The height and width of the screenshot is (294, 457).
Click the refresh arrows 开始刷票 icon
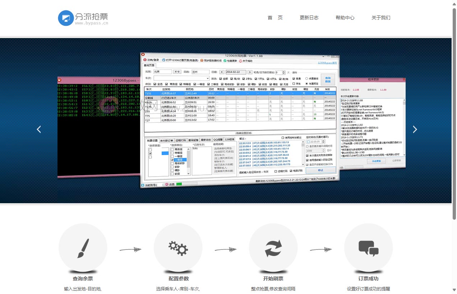273,248
